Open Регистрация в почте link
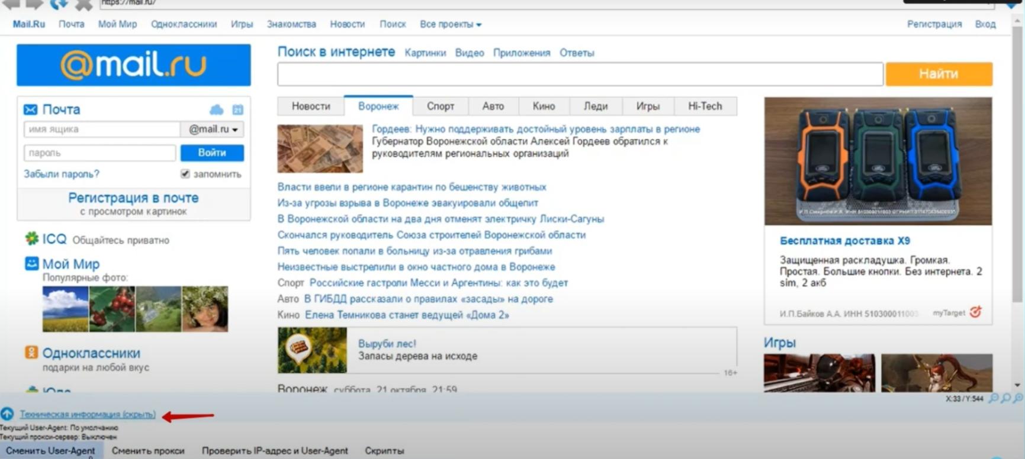The width and height of the screenshot is (1025, 459). click(x=133, y=198)
